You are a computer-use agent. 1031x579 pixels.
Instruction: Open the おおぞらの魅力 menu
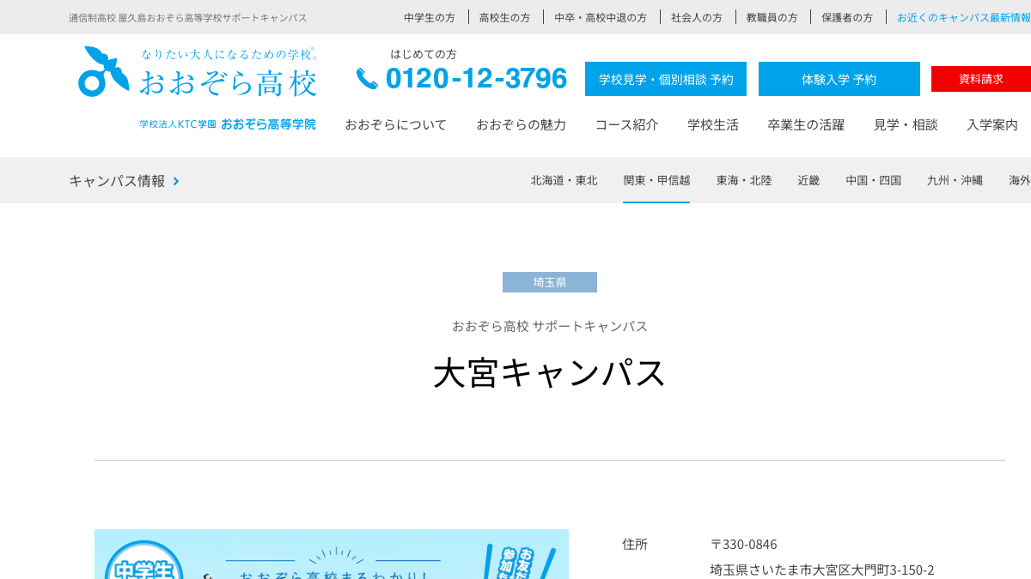click(x=522, y=124)
